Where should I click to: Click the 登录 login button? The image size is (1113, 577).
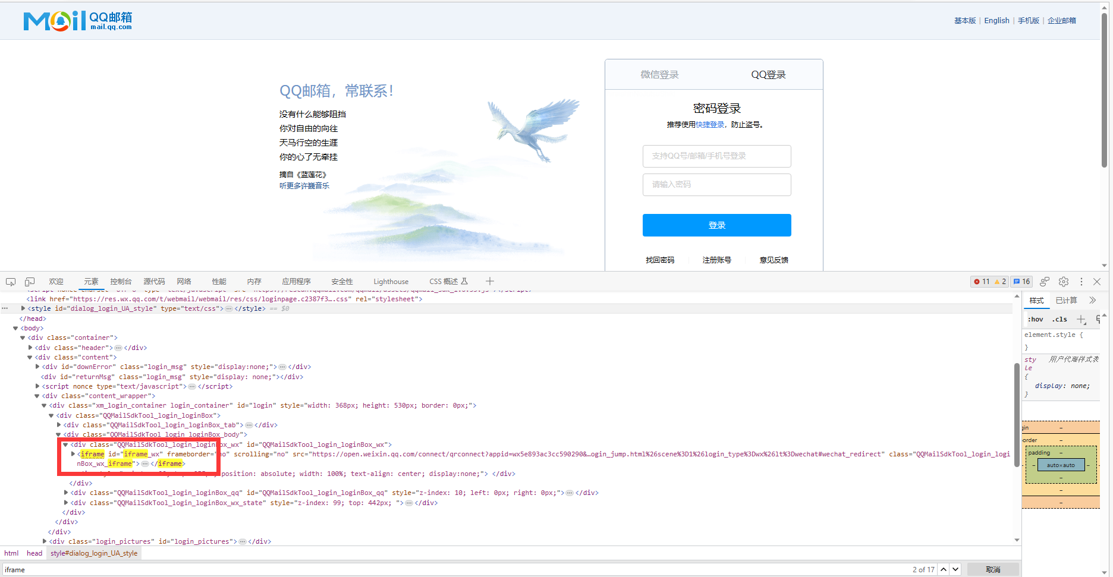(716, 225)
